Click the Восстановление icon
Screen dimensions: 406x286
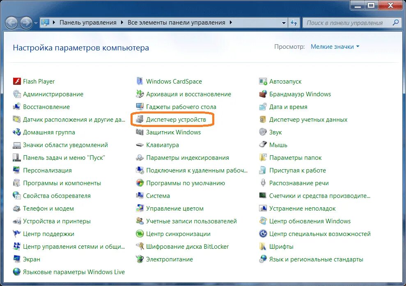coord(17,107)
